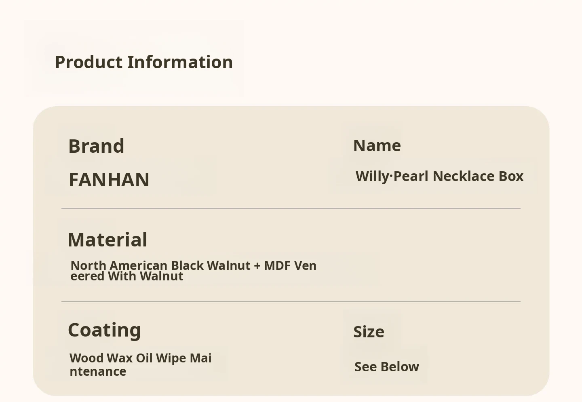The height and width of the screenshot is (402, 582).
Task: Click the "eered With Walnut" text line
Action: [x=127, y=276]
